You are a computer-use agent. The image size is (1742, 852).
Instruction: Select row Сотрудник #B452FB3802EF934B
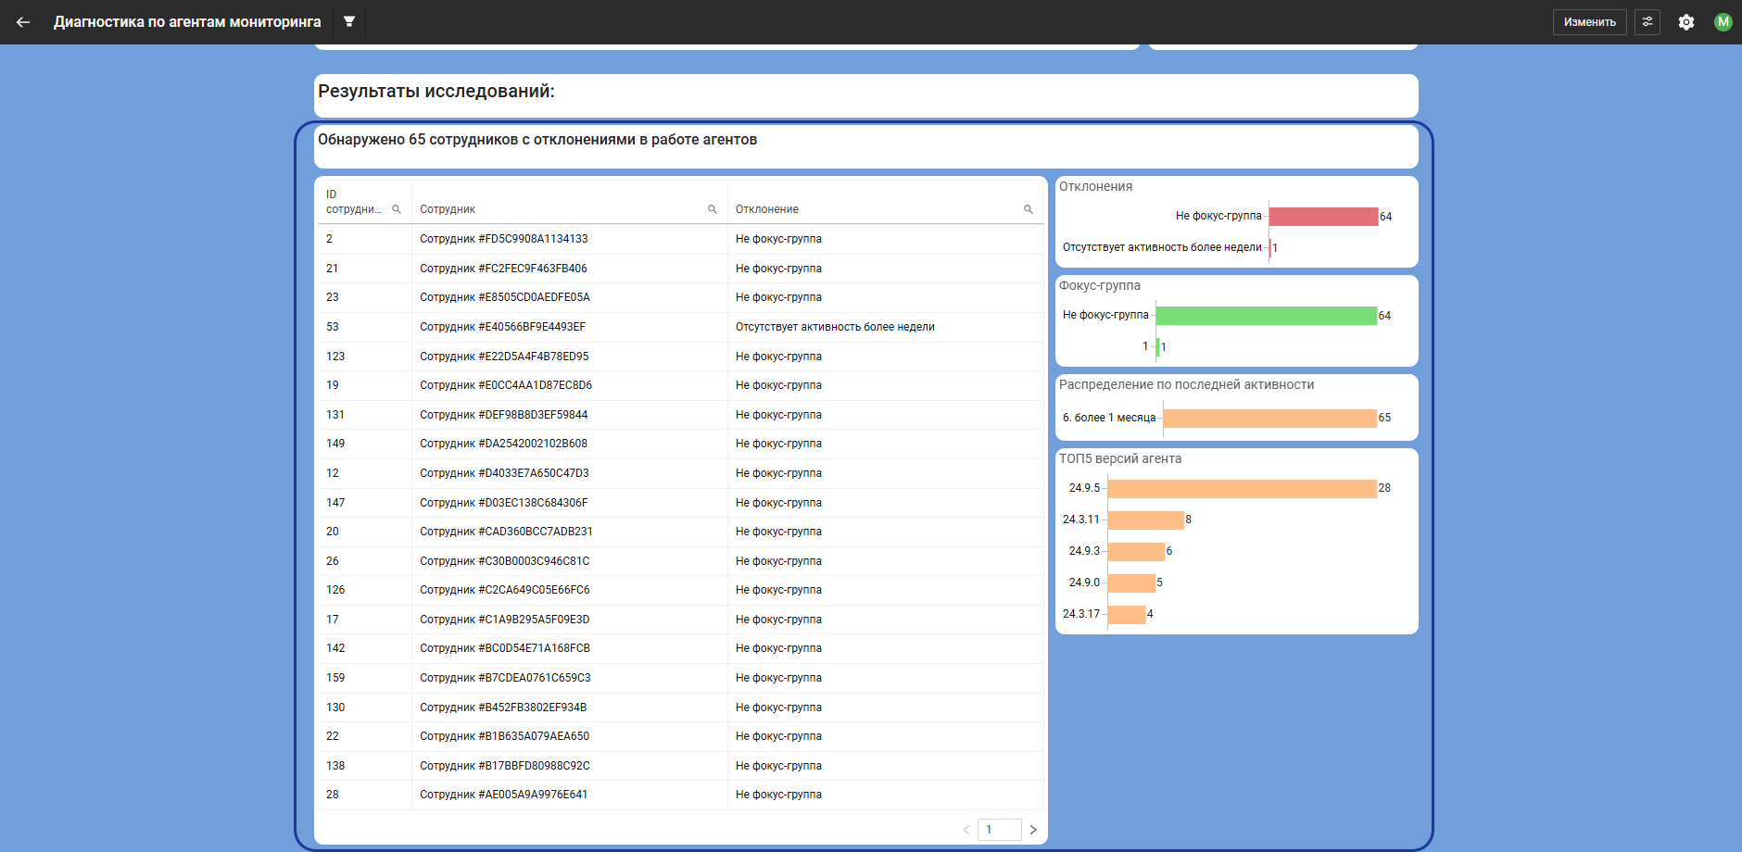pyautogui.click(x=681, y=708)
